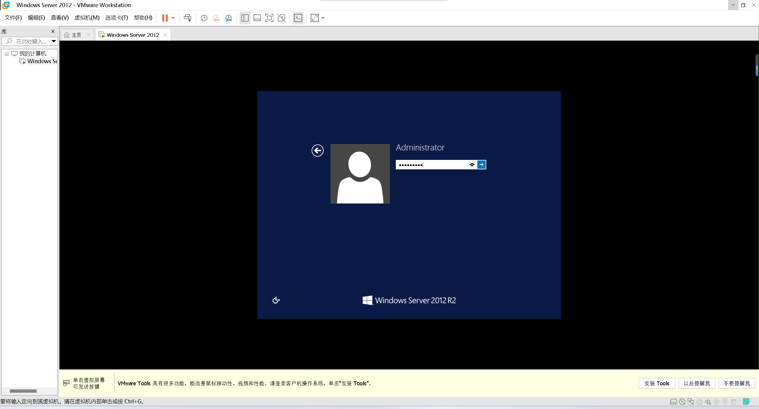Click the Administrator user avatar
The image size is (759, 409).
[360, 174]
